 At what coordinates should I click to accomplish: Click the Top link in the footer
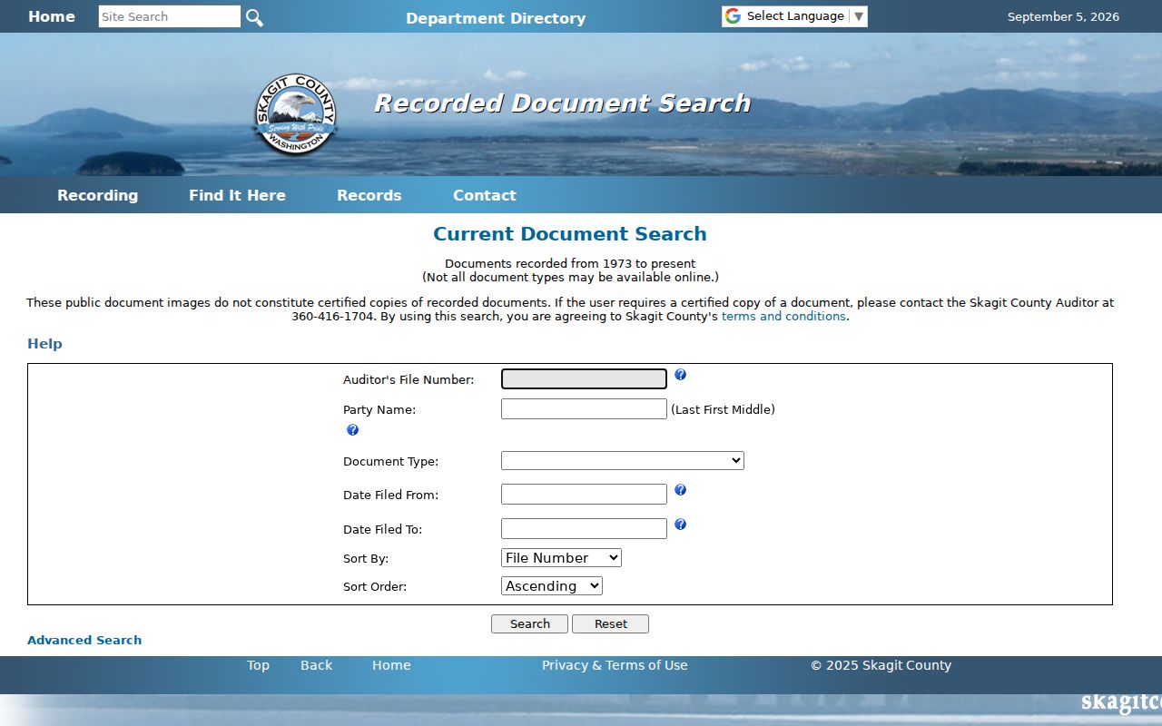258,665
